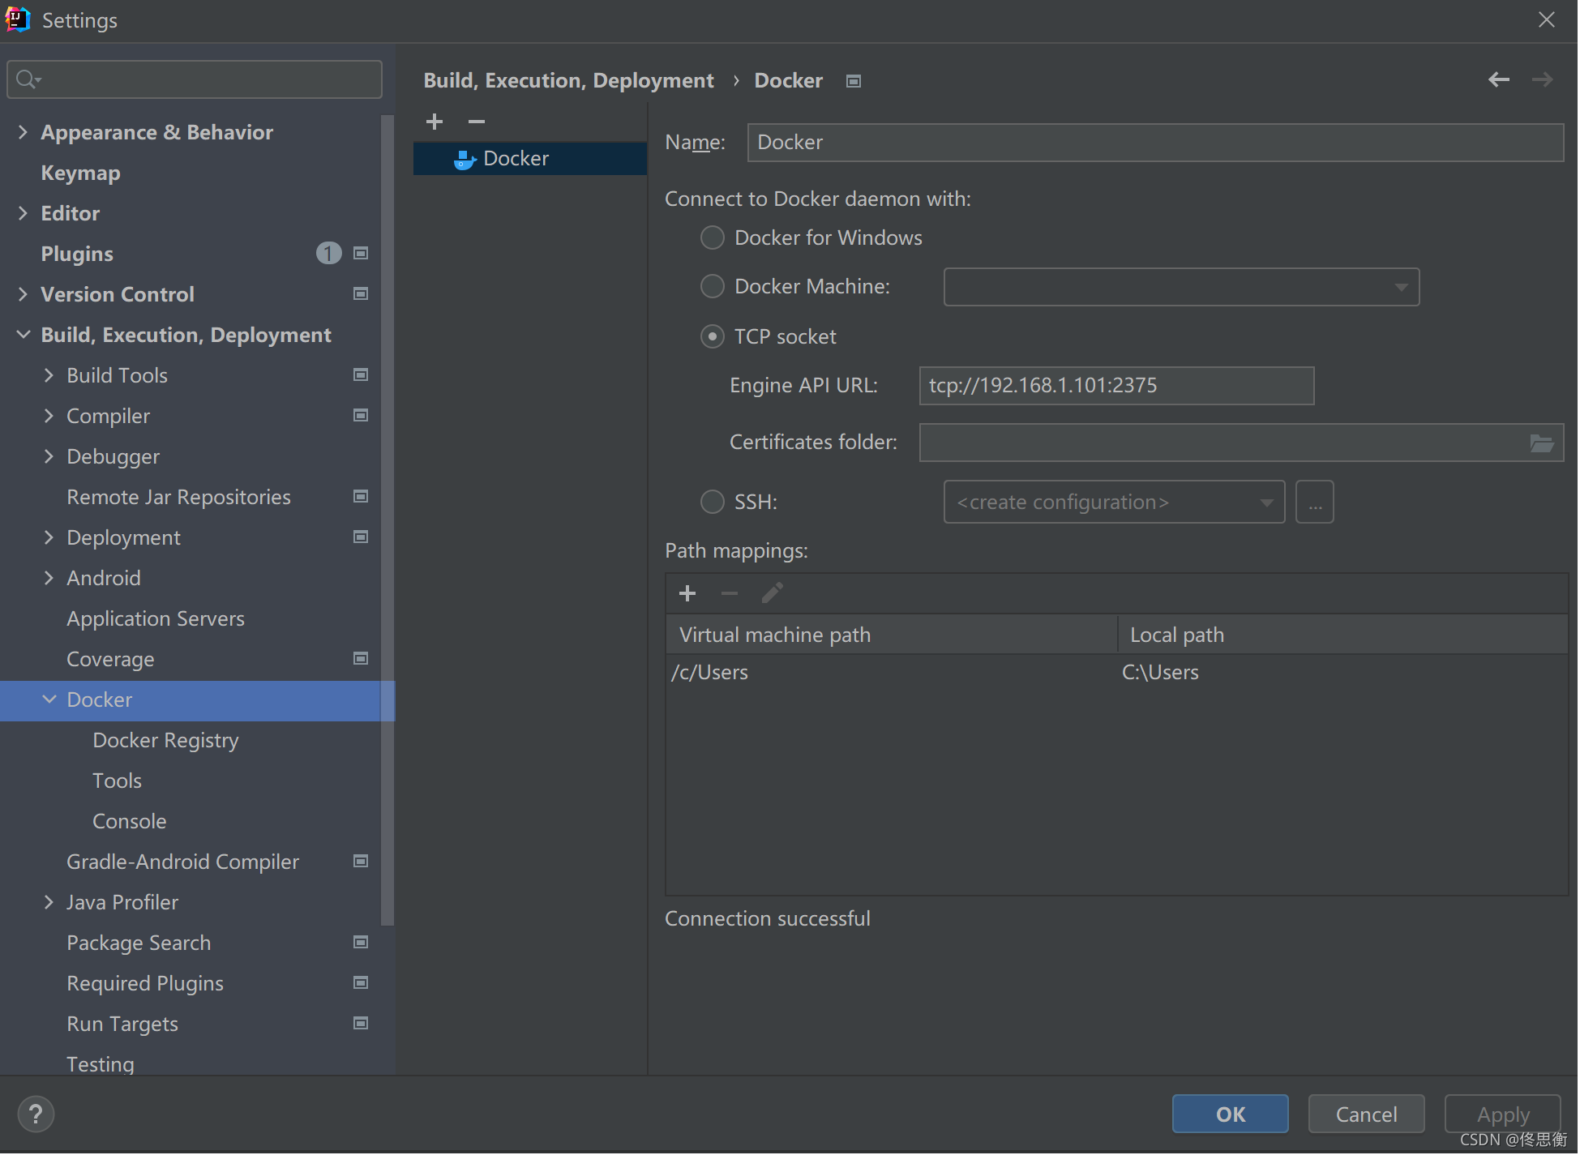Close the Settings dialog
The height and width of the screenshot is (1155, 1580).
tap(1546, 20)
